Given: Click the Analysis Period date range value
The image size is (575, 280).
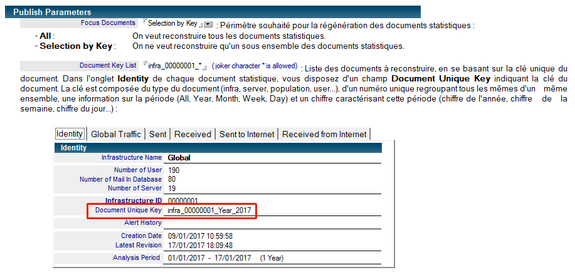Looking at the screenshot, I should point(209,258).
